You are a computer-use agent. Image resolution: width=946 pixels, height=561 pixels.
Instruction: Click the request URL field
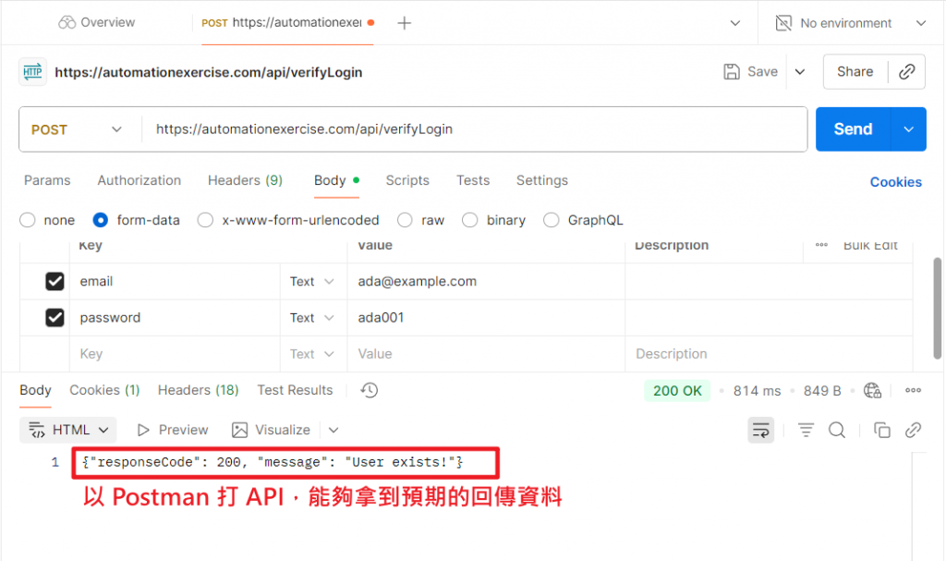tap(474, 129)
